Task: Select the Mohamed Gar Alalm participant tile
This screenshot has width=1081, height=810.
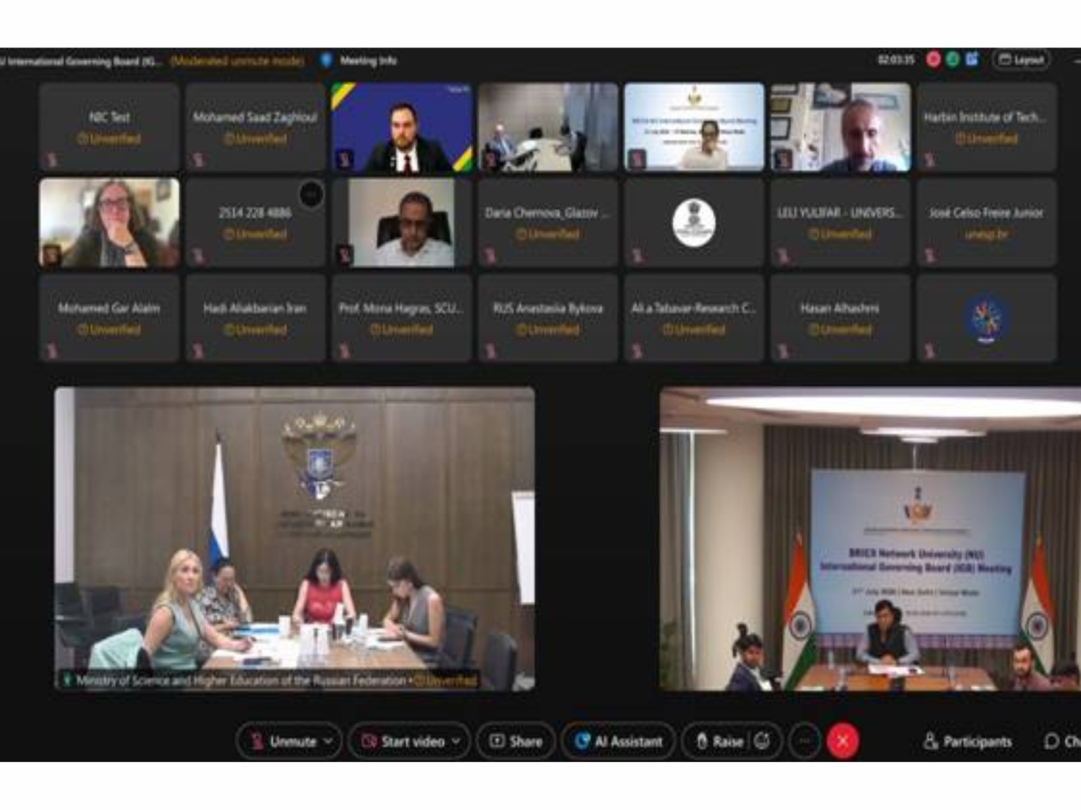Action: (x=109, y=318)
